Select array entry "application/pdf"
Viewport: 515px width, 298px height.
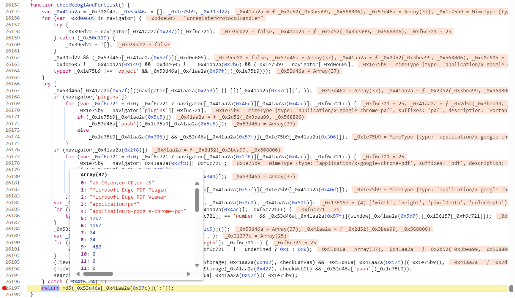pyautogui.click(x=114, y=204)
